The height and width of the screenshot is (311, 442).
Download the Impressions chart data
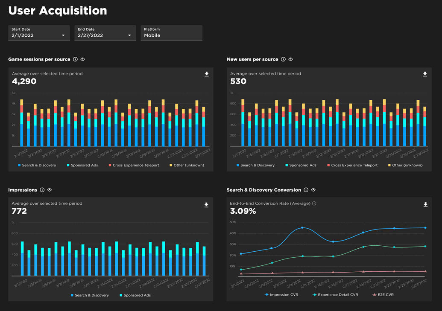(x=207, y=205)
